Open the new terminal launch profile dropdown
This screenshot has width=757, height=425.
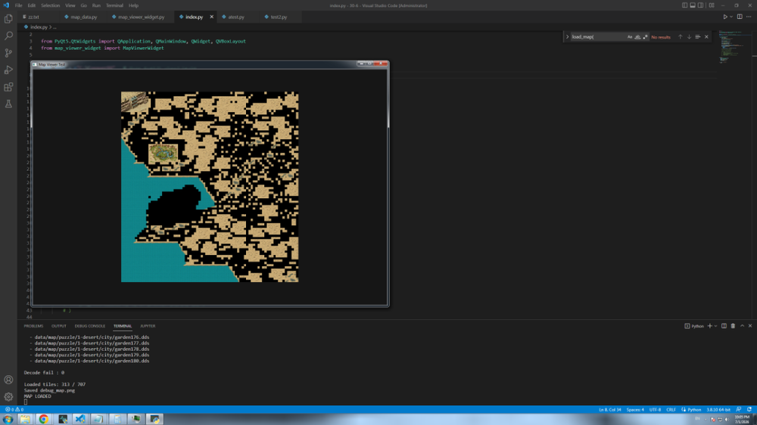[x=715, y=326]
